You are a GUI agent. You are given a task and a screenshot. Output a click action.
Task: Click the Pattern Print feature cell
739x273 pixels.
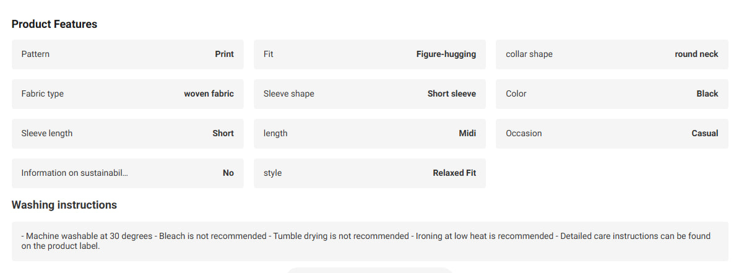[127, 54]
